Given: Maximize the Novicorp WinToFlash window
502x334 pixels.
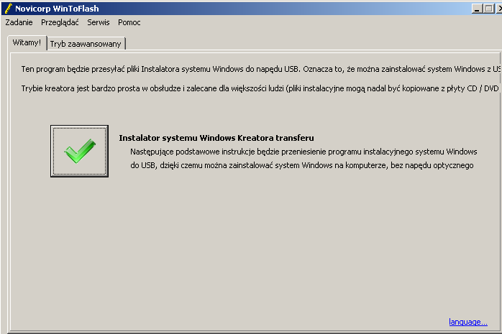Looking at the screenshot, I should [488, 9].
